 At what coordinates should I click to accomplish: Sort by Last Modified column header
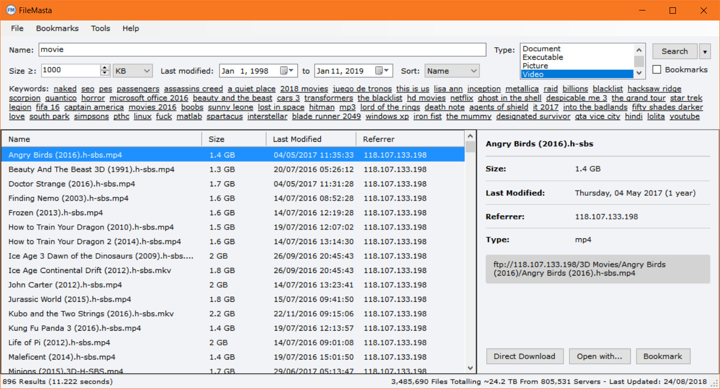click(311, 139)
